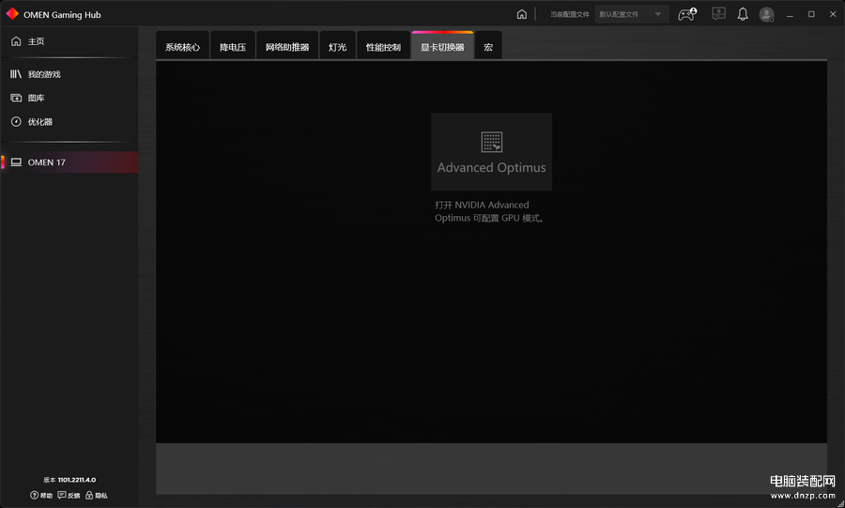Click the OMEN 17 laptop icon
The height and width of the screenshot is (508, 845).
coord(16,162)
